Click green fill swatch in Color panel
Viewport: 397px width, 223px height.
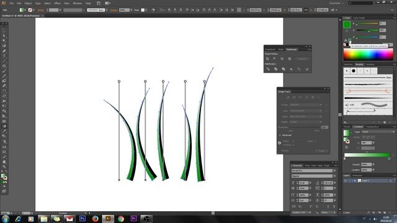click(x=347, y=24)
